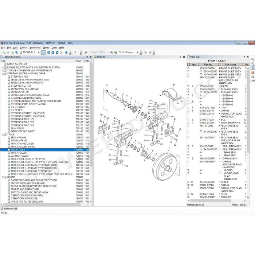Check the inner box beside 155-30-16201

click(x=201, y=92)
